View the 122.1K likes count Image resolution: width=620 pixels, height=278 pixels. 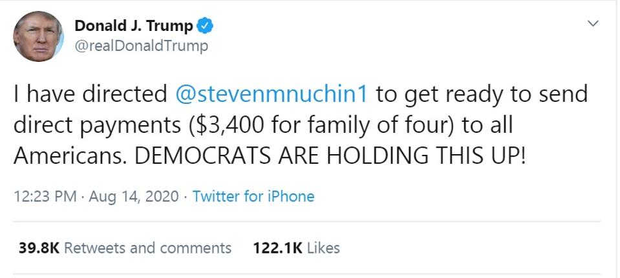click(277, 248)
